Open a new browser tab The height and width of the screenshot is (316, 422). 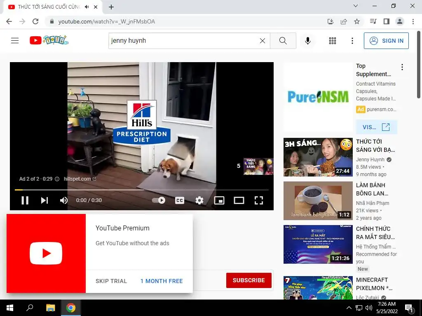pyautogui.click(x=111, y=7)
